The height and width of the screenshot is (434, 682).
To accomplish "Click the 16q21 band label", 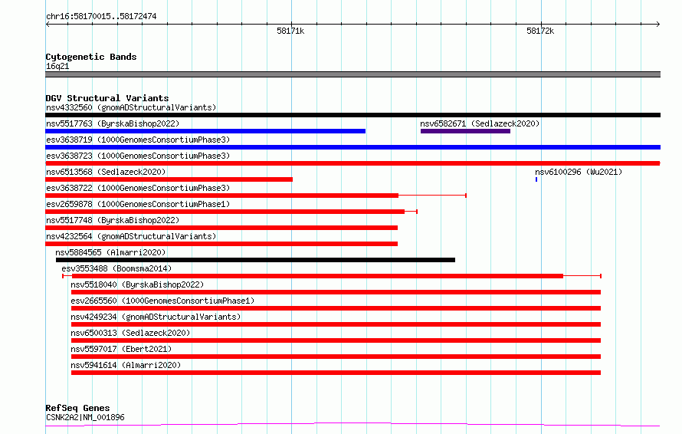I will (57, 67).
